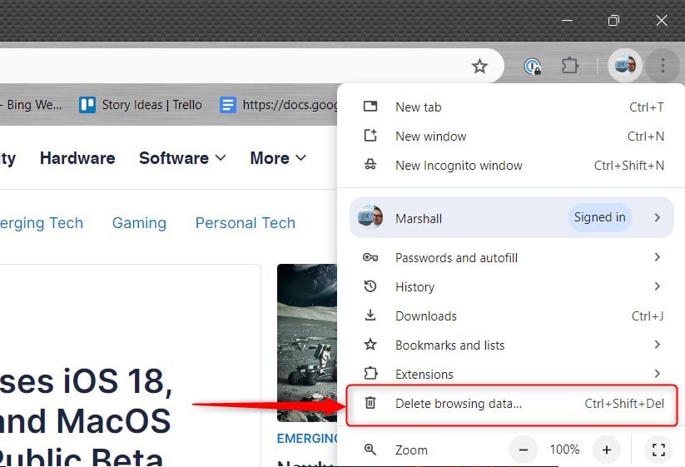Choose New window from the menu

click(x=513, y=137)
